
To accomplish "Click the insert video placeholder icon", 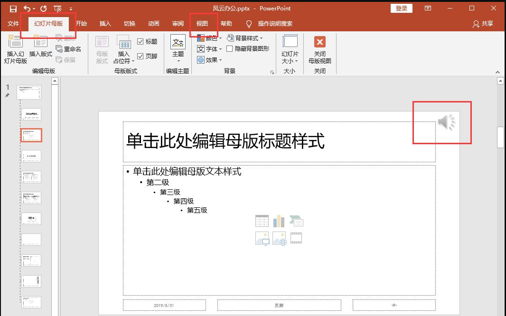I will click(x=296, y=238).
